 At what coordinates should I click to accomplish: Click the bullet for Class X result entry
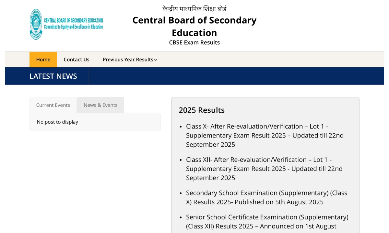tap(181, 127)
